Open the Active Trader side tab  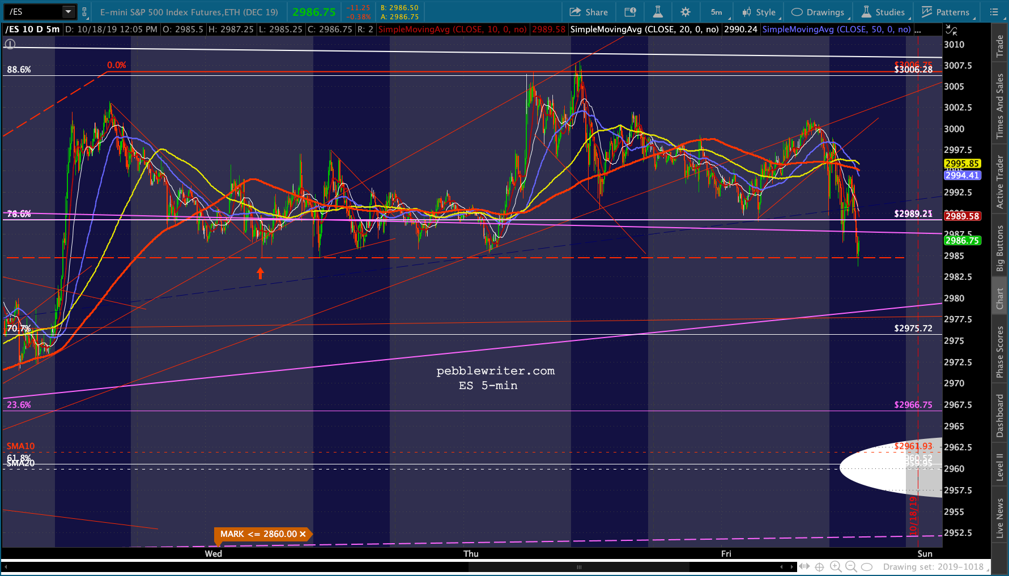click(x=1000, y=182)
